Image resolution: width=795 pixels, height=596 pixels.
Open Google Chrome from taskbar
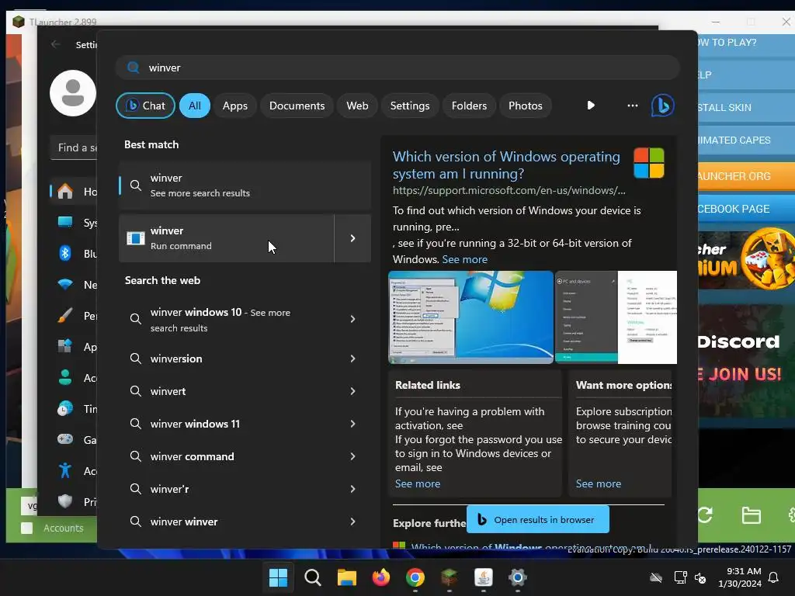pos(415,577)
